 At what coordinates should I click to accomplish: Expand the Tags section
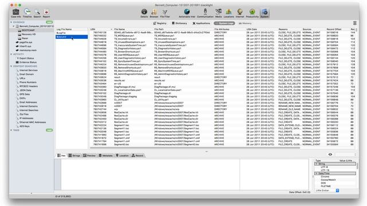point(11,130)
